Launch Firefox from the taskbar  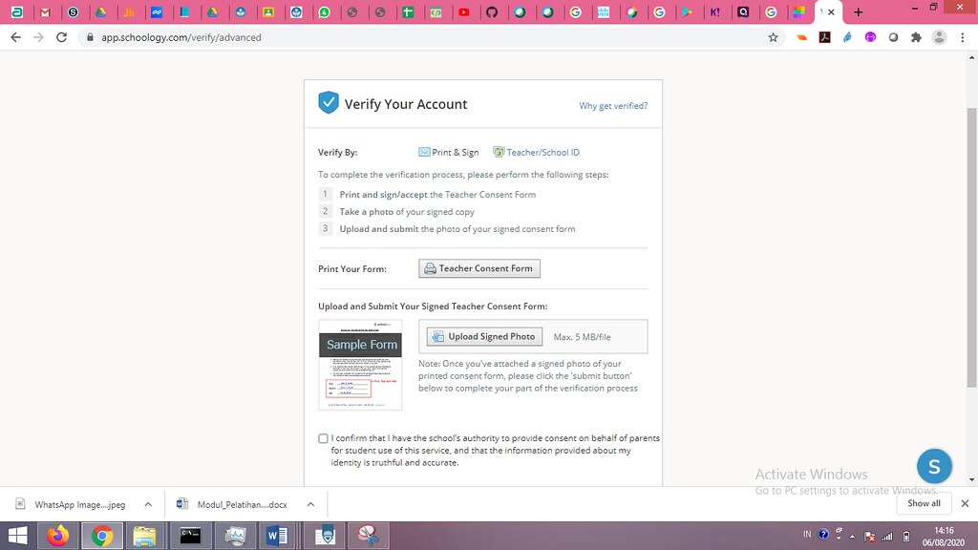58,536
